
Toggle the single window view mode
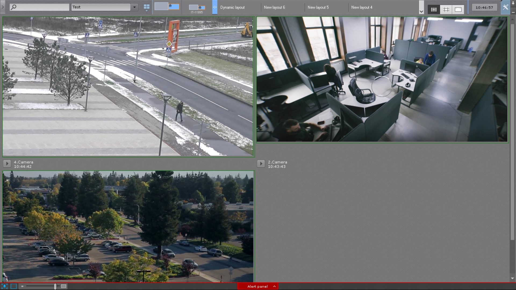tap(458, 10)
